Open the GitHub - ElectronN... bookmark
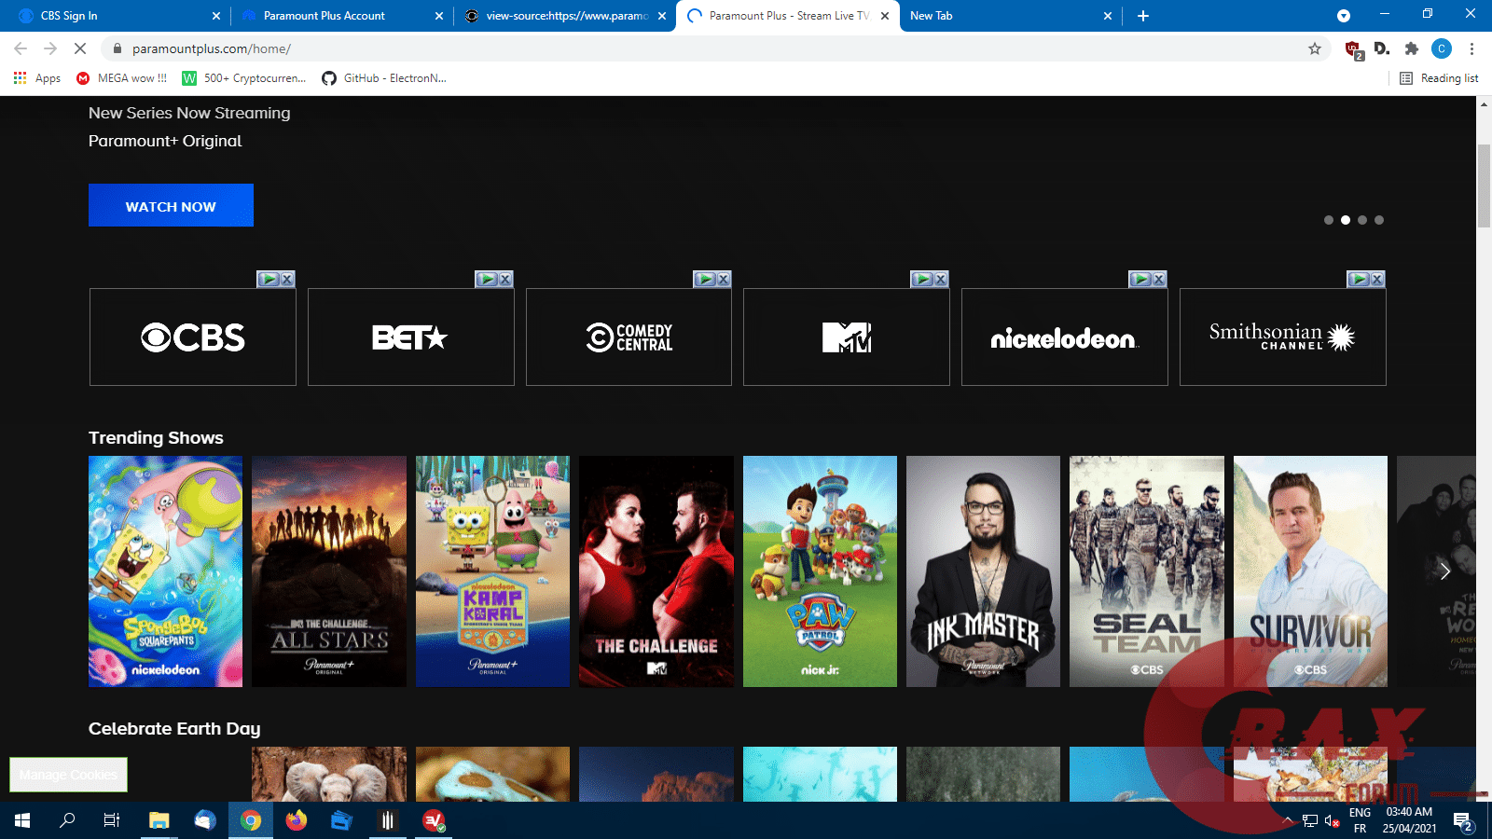The image size is (1492, 839). tap(384, 78)
